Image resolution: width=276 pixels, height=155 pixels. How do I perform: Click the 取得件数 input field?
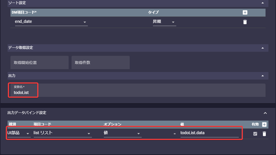101,62
